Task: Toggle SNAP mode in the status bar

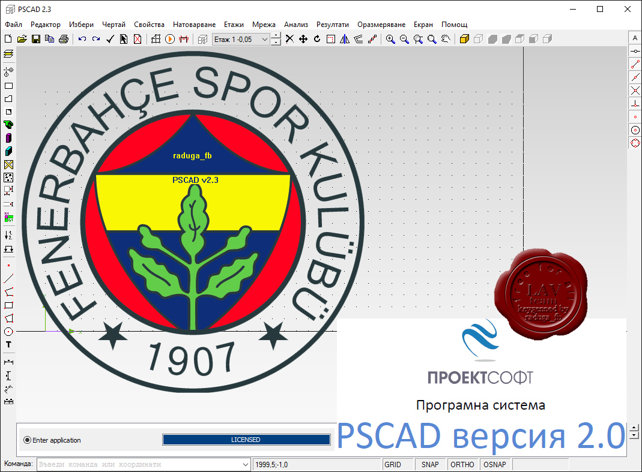Action: tap(430, 465)
